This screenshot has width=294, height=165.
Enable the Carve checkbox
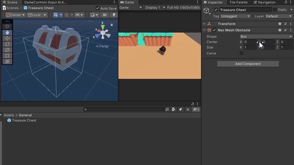(242, 53)
